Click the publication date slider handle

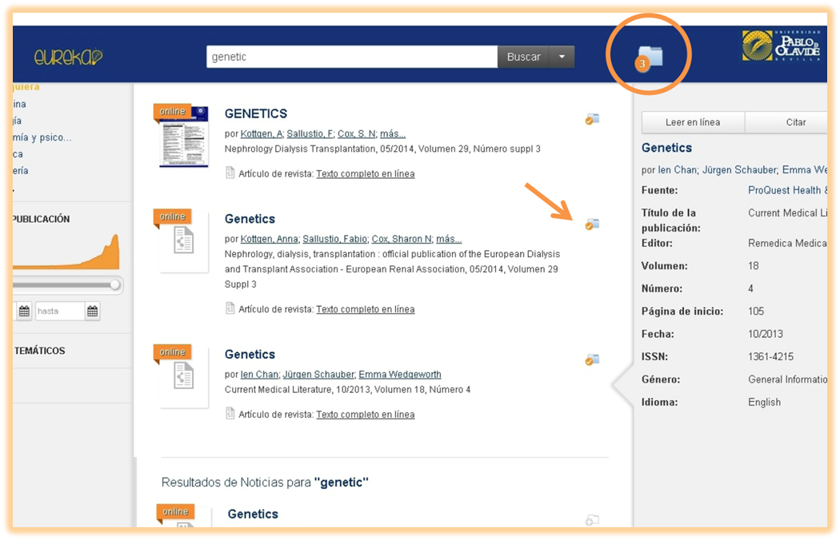pos(115,284)
